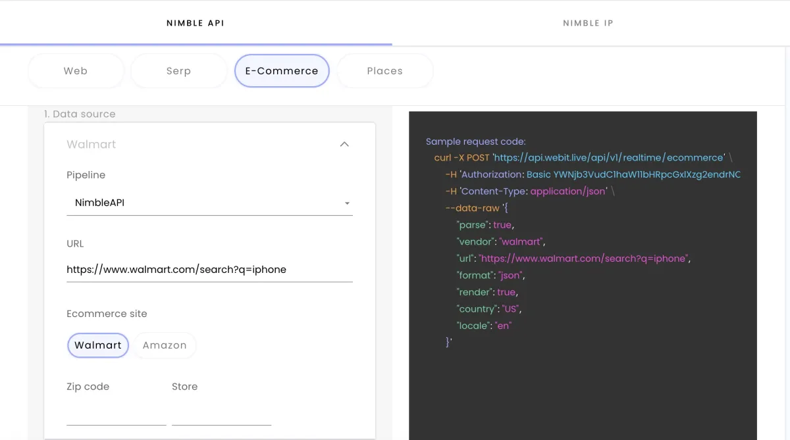Click the Zip code input field

[117, 414]
